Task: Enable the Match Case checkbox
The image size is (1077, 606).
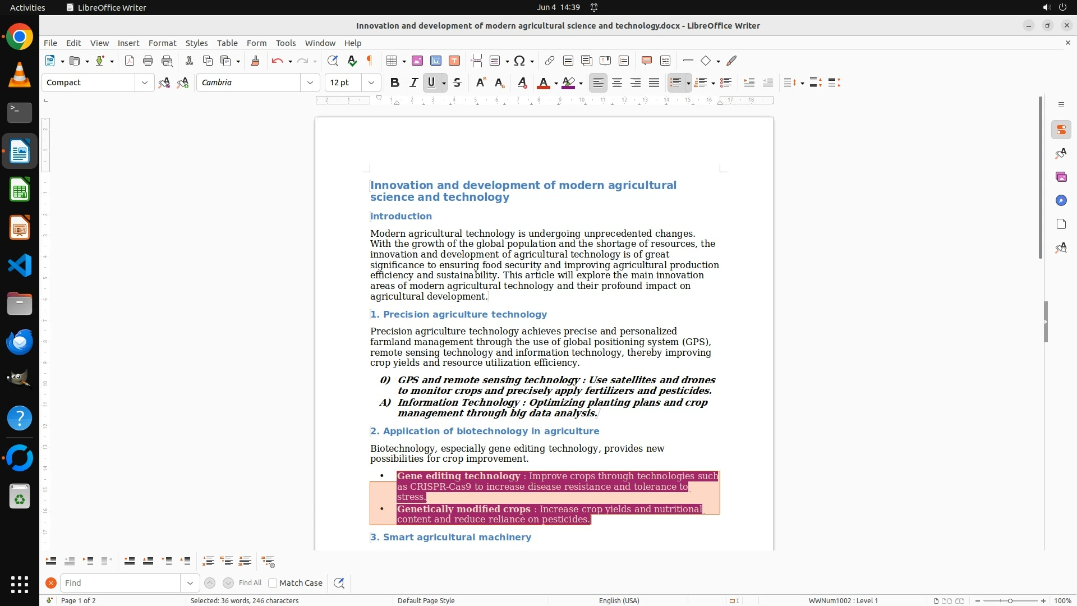Action: 273,583
